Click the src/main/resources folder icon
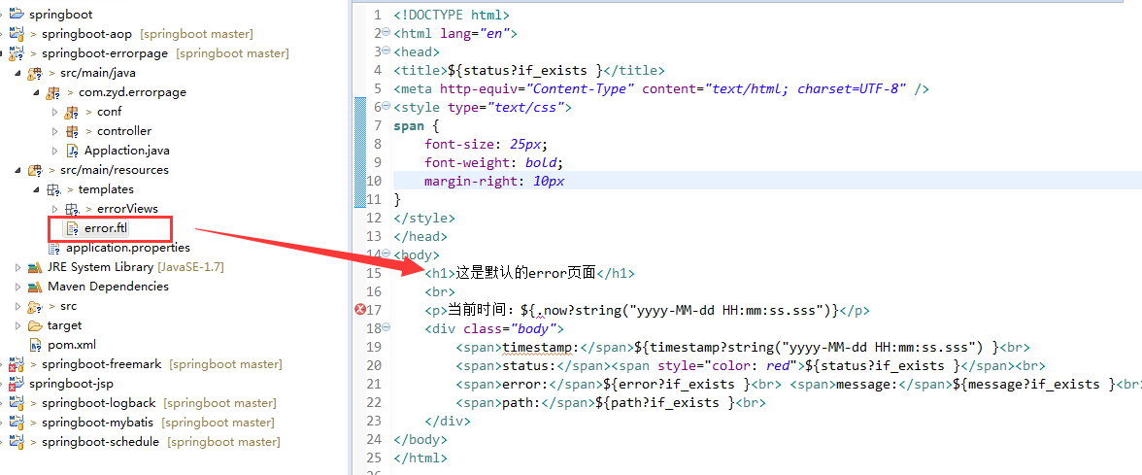 point(34,170)
